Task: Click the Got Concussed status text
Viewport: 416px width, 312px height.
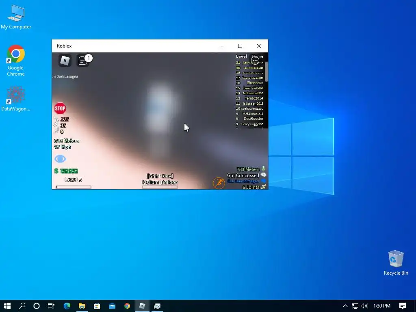Action: coord(243,175)
